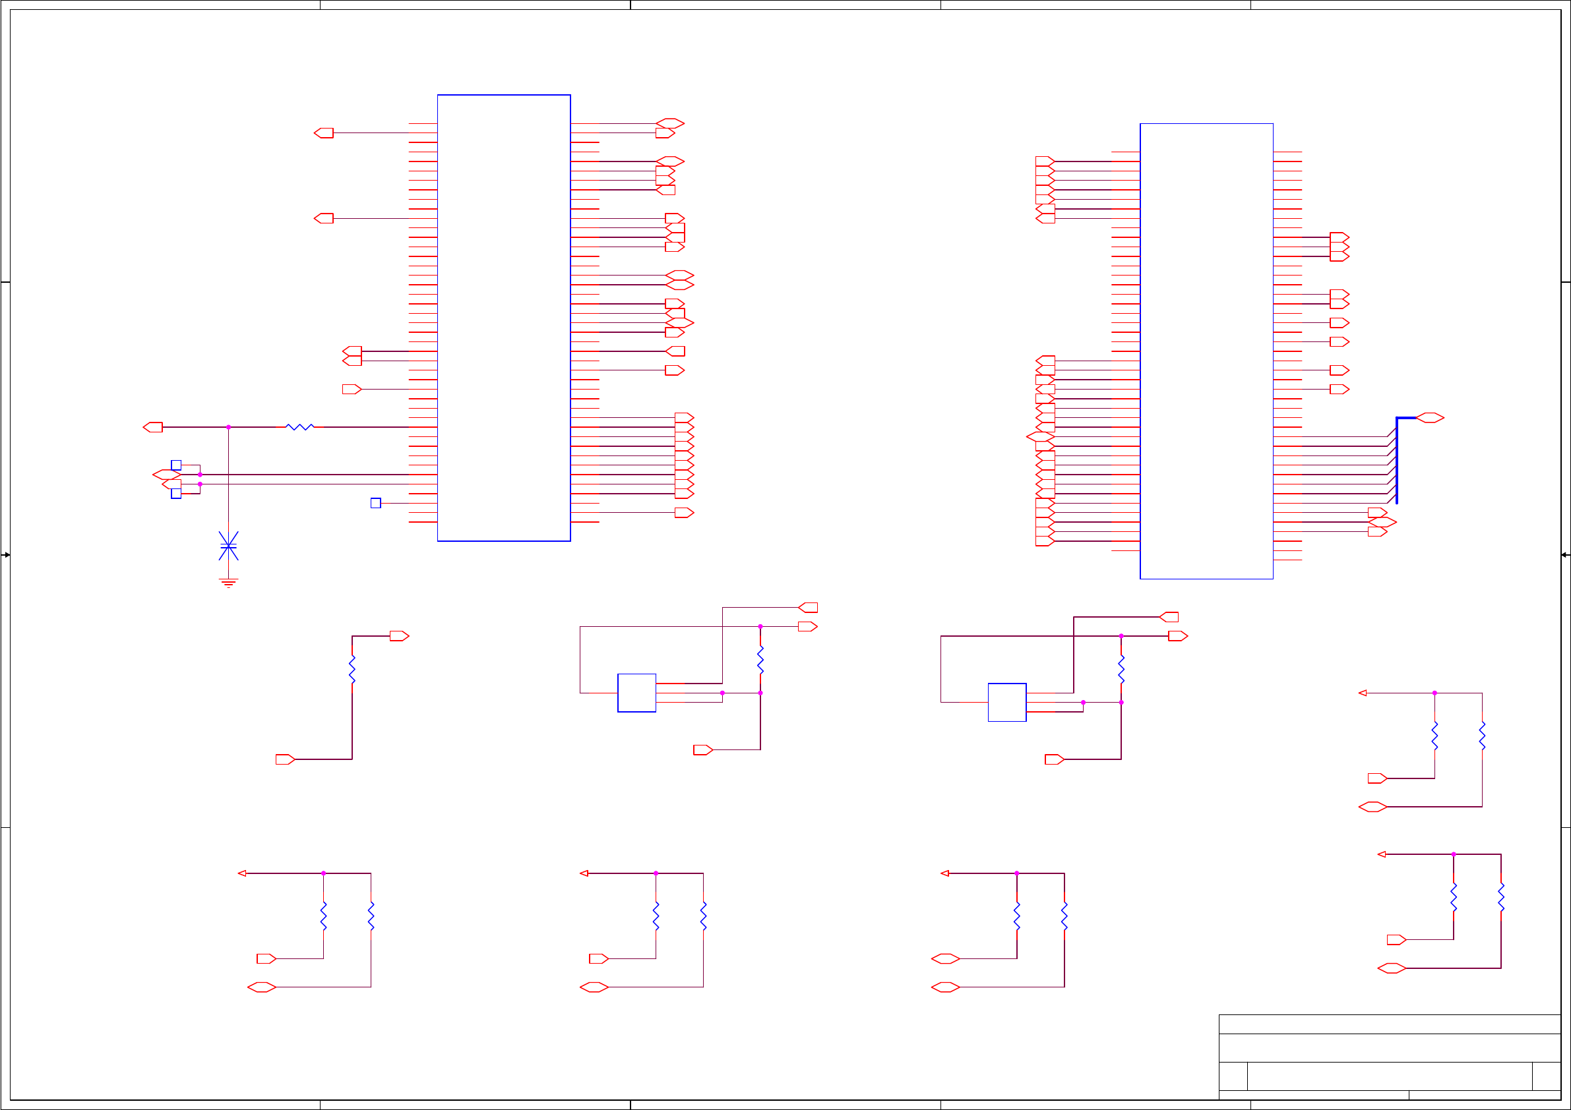Select the small square IC at bottom center-left
This screenshot has height=1110, width=1571.
pos(636,693)
